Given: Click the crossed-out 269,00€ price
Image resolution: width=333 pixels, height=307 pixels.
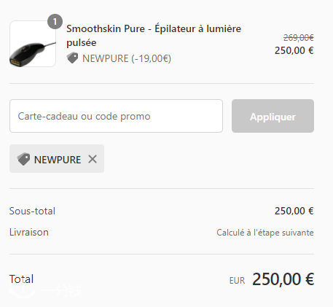Looking at the screenshot, I should (x=299, y=38).
